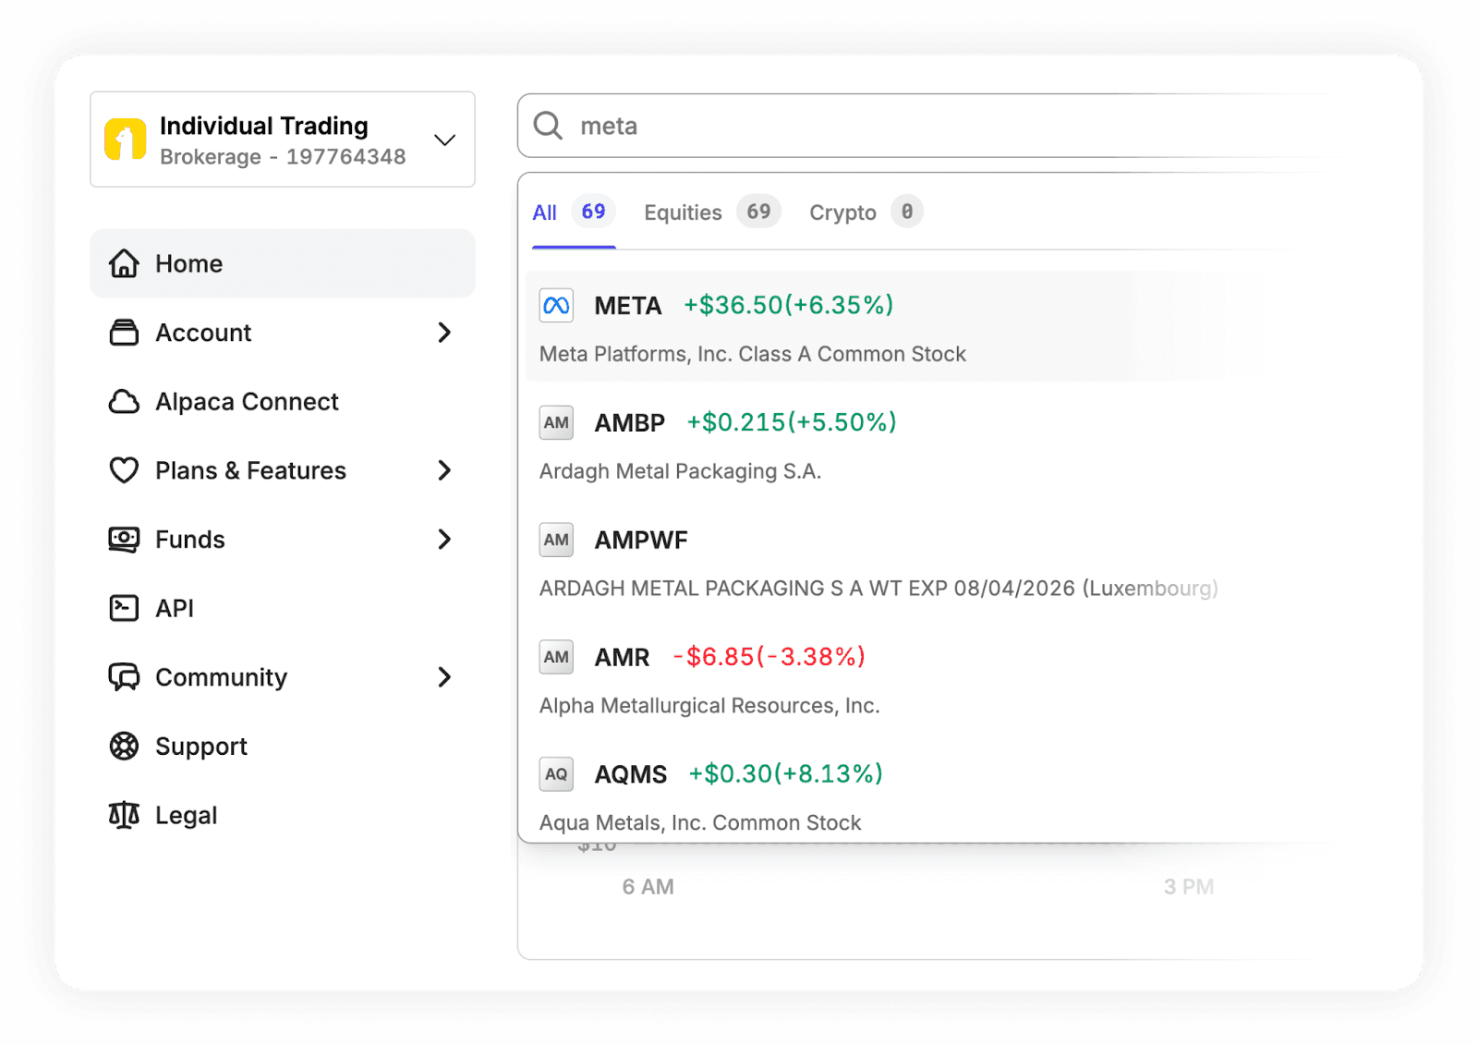The height and width of the screenshot is (1045, 1478).
Task: Expand the Community submenu chevron
Action: [x=444, y=677]
